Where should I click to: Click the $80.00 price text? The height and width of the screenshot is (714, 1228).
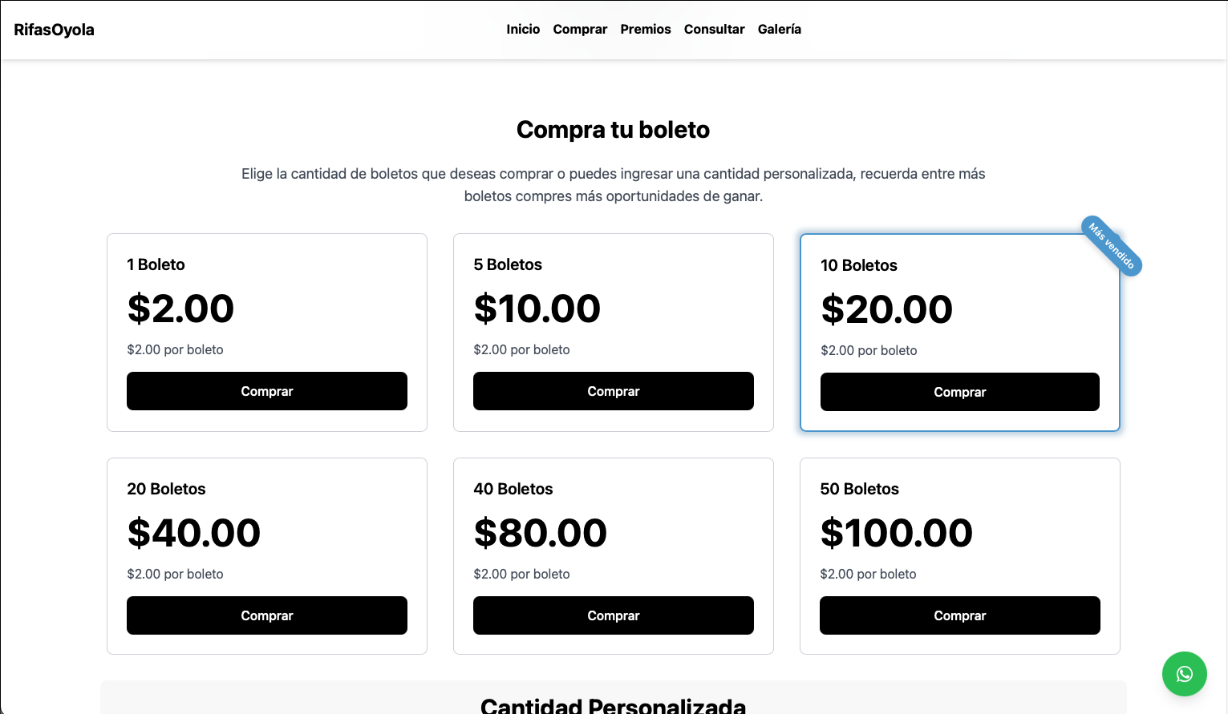click(x=540, y=533)
